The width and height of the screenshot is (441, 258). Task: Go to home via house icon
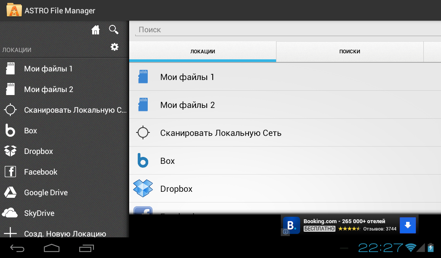[x=96, y=30]
